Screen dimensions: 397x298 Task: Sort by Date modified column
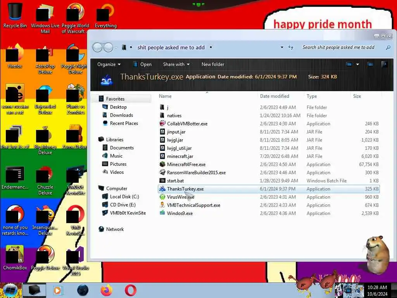274,96
